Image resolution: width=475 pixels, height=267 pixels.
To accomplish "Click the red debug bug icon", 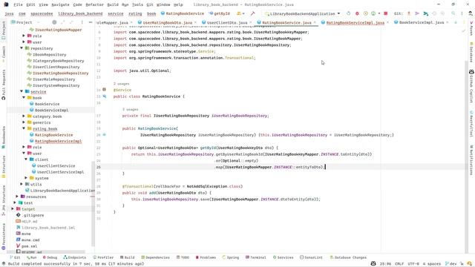I will click(x=357, y=13).
